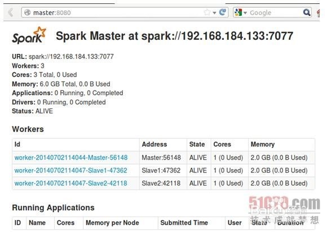327x232 pixels.
Task: Click Status: ALIVE line
Action: (32, 111)
